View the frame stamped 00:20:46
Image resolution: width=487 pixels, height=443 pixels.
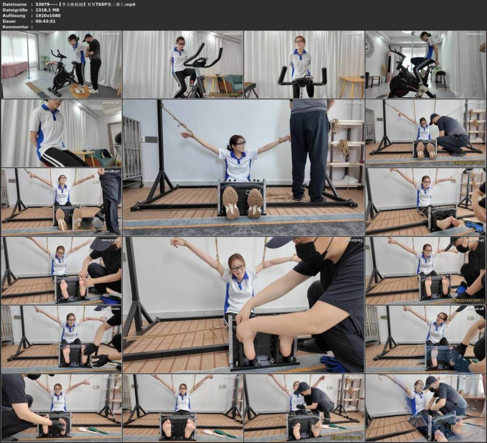[x=426, y=202]
